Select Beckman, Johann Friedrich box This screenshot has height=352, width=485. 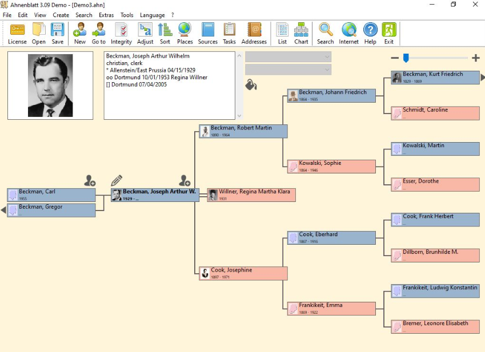click(x=331, y=95)
